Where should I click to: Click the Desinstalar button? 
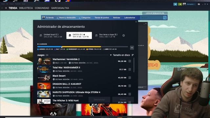[99, 100]
